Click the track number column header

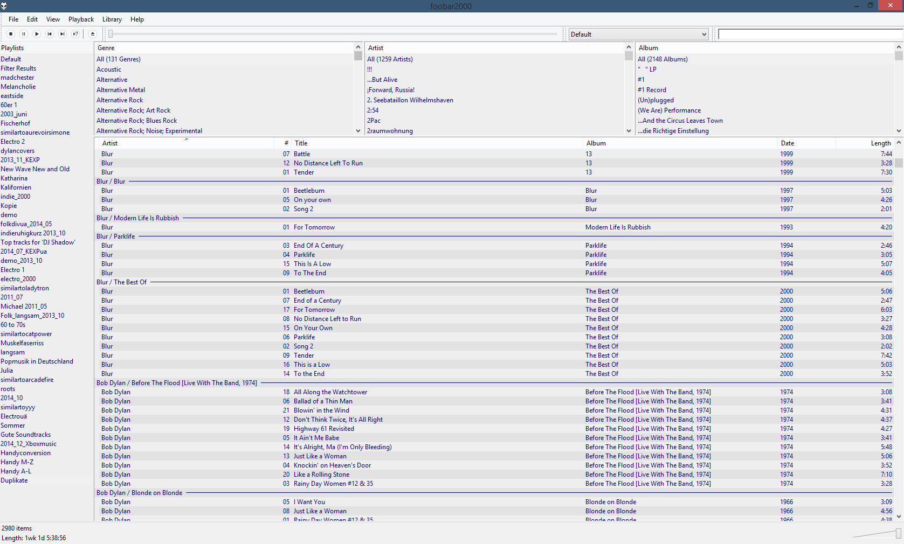[284, 143]
